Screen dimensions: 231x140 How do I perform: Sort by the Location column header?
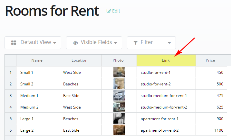pos(80,60)
